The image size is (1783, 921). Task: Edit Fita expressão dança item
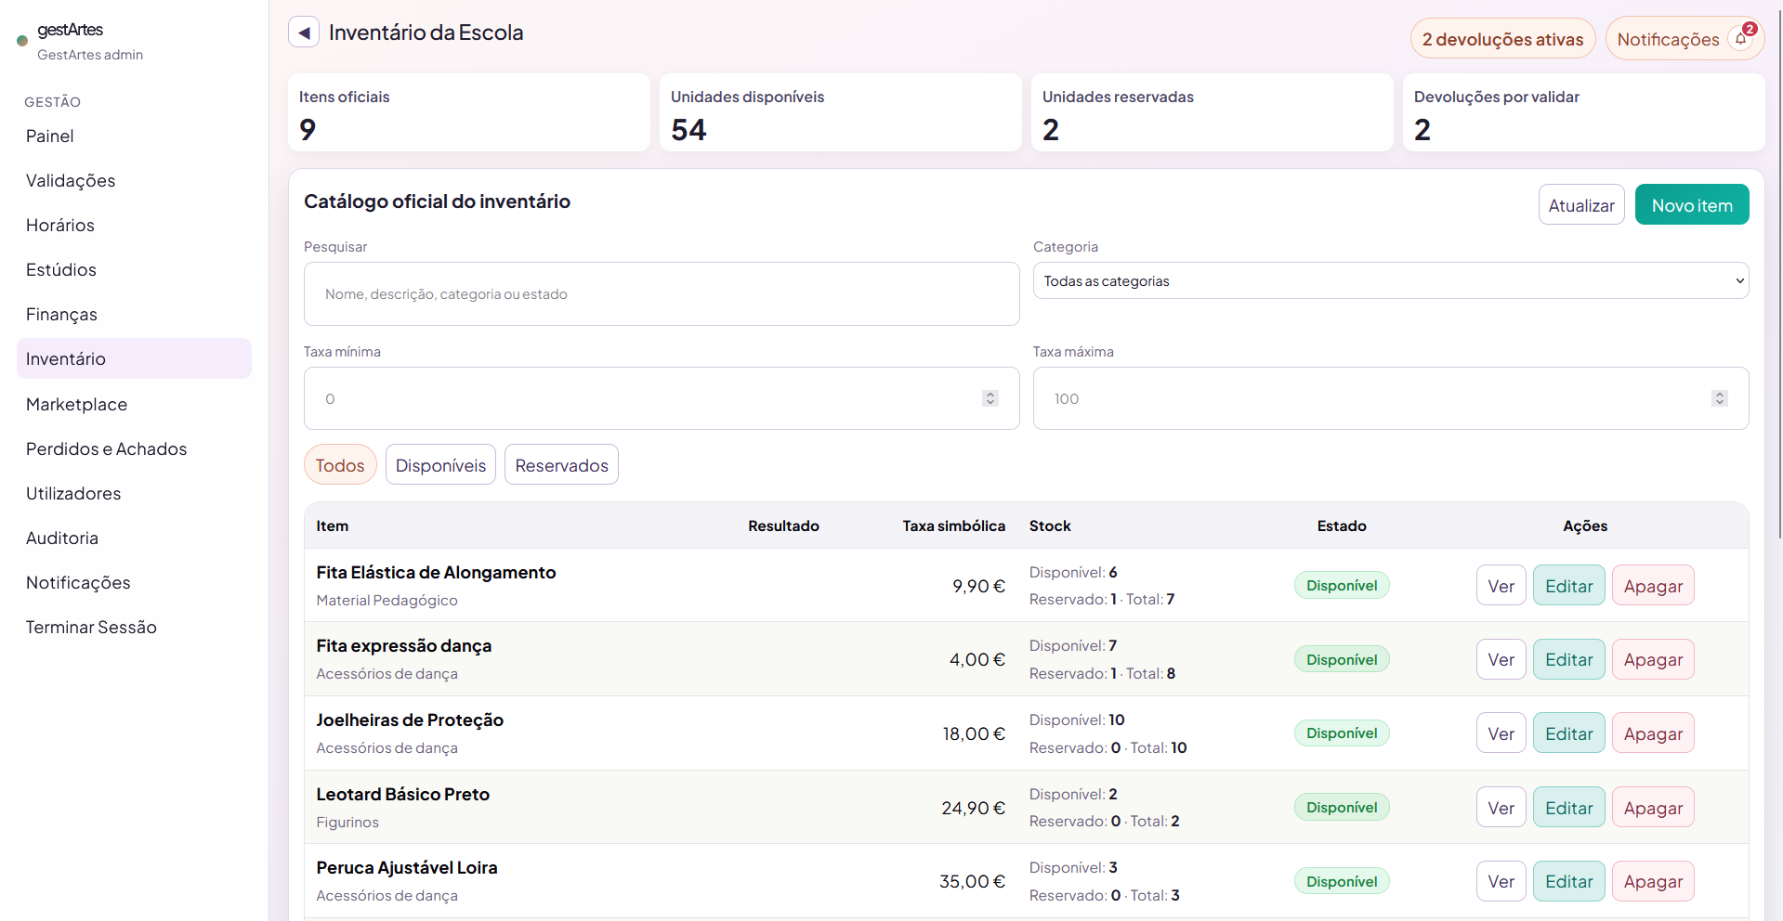[x=1568, y=659]
